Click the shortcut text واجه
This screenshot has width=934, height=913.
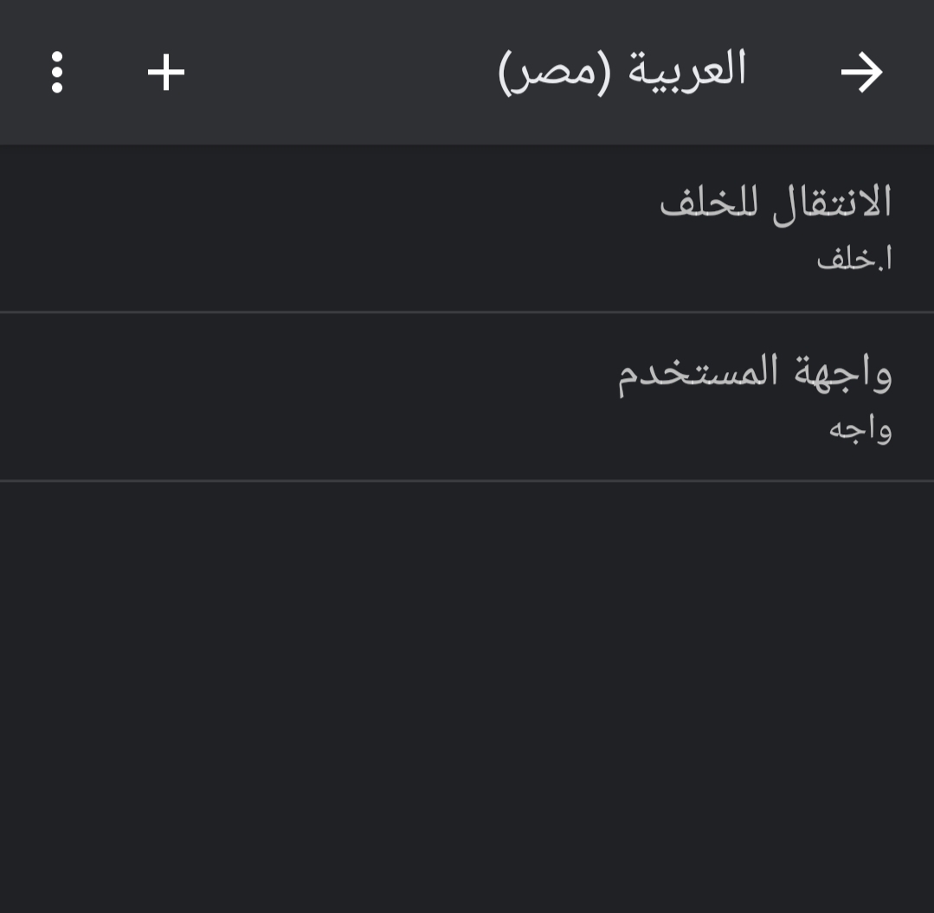[860, 428]
